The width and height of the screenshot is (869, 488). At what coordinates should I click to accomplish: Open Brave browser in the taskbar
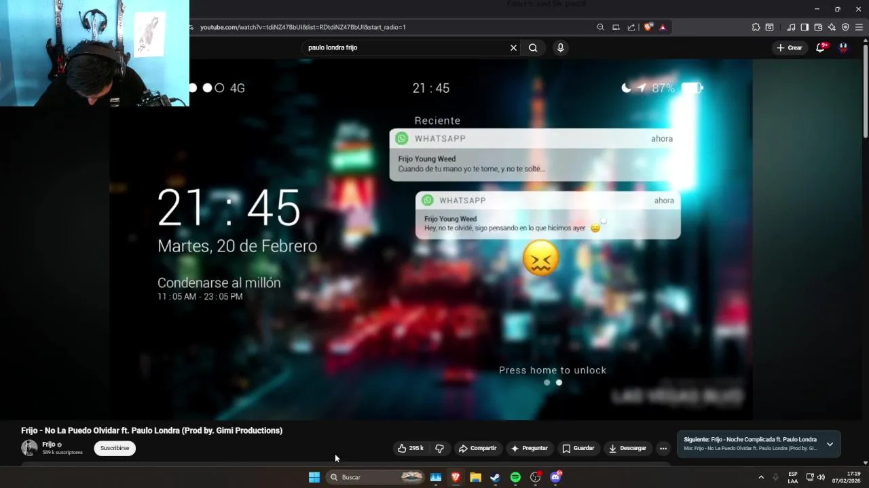pyautogui.click(x=456, y=477)
